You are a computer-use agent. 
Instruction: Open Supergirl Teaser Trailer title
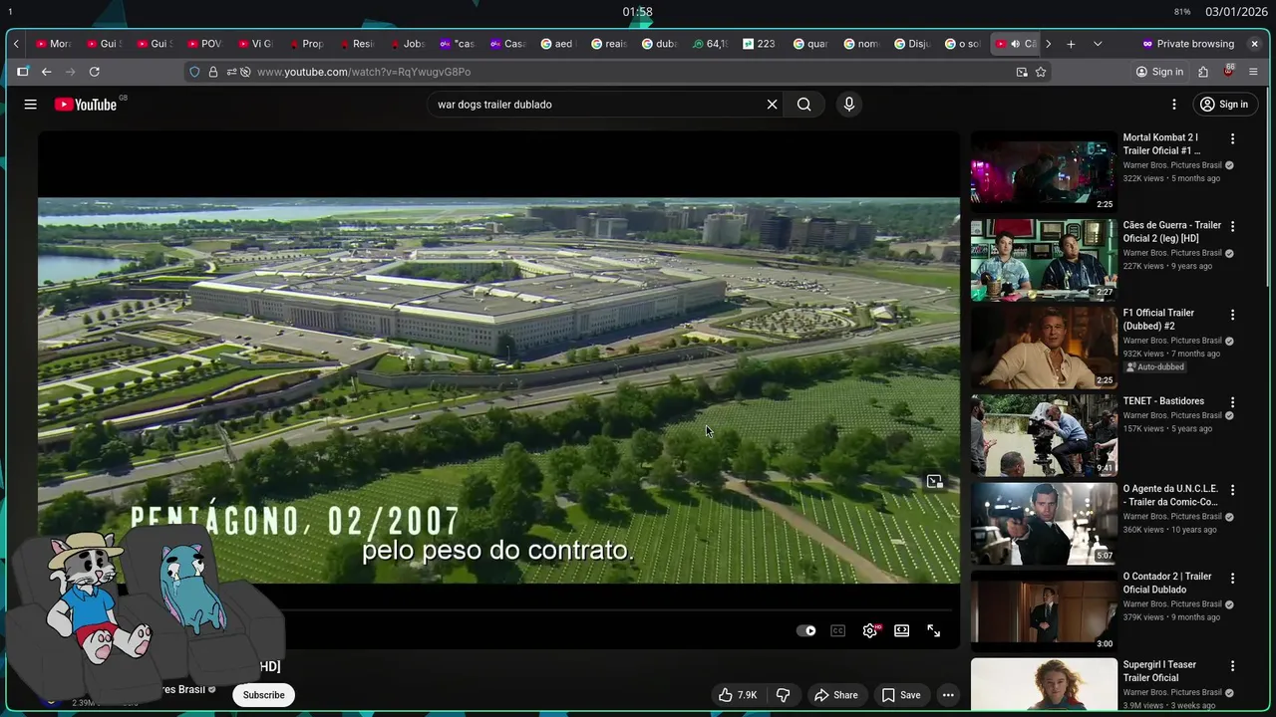(1159, 671)
